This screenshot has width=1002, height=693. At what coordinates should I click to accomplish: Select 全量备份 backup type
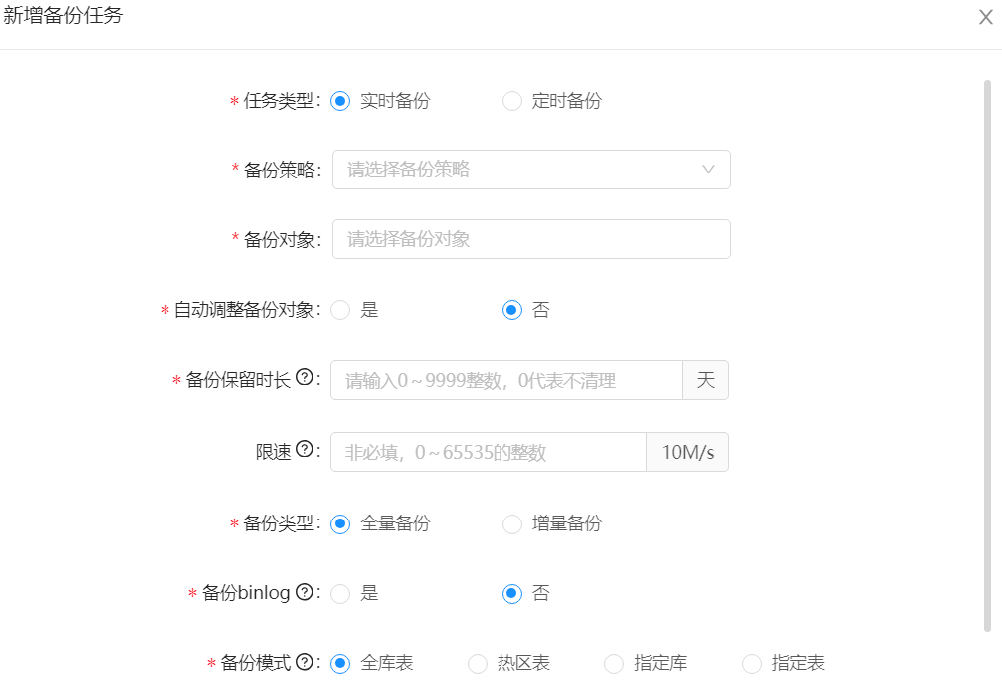[341, 523]
